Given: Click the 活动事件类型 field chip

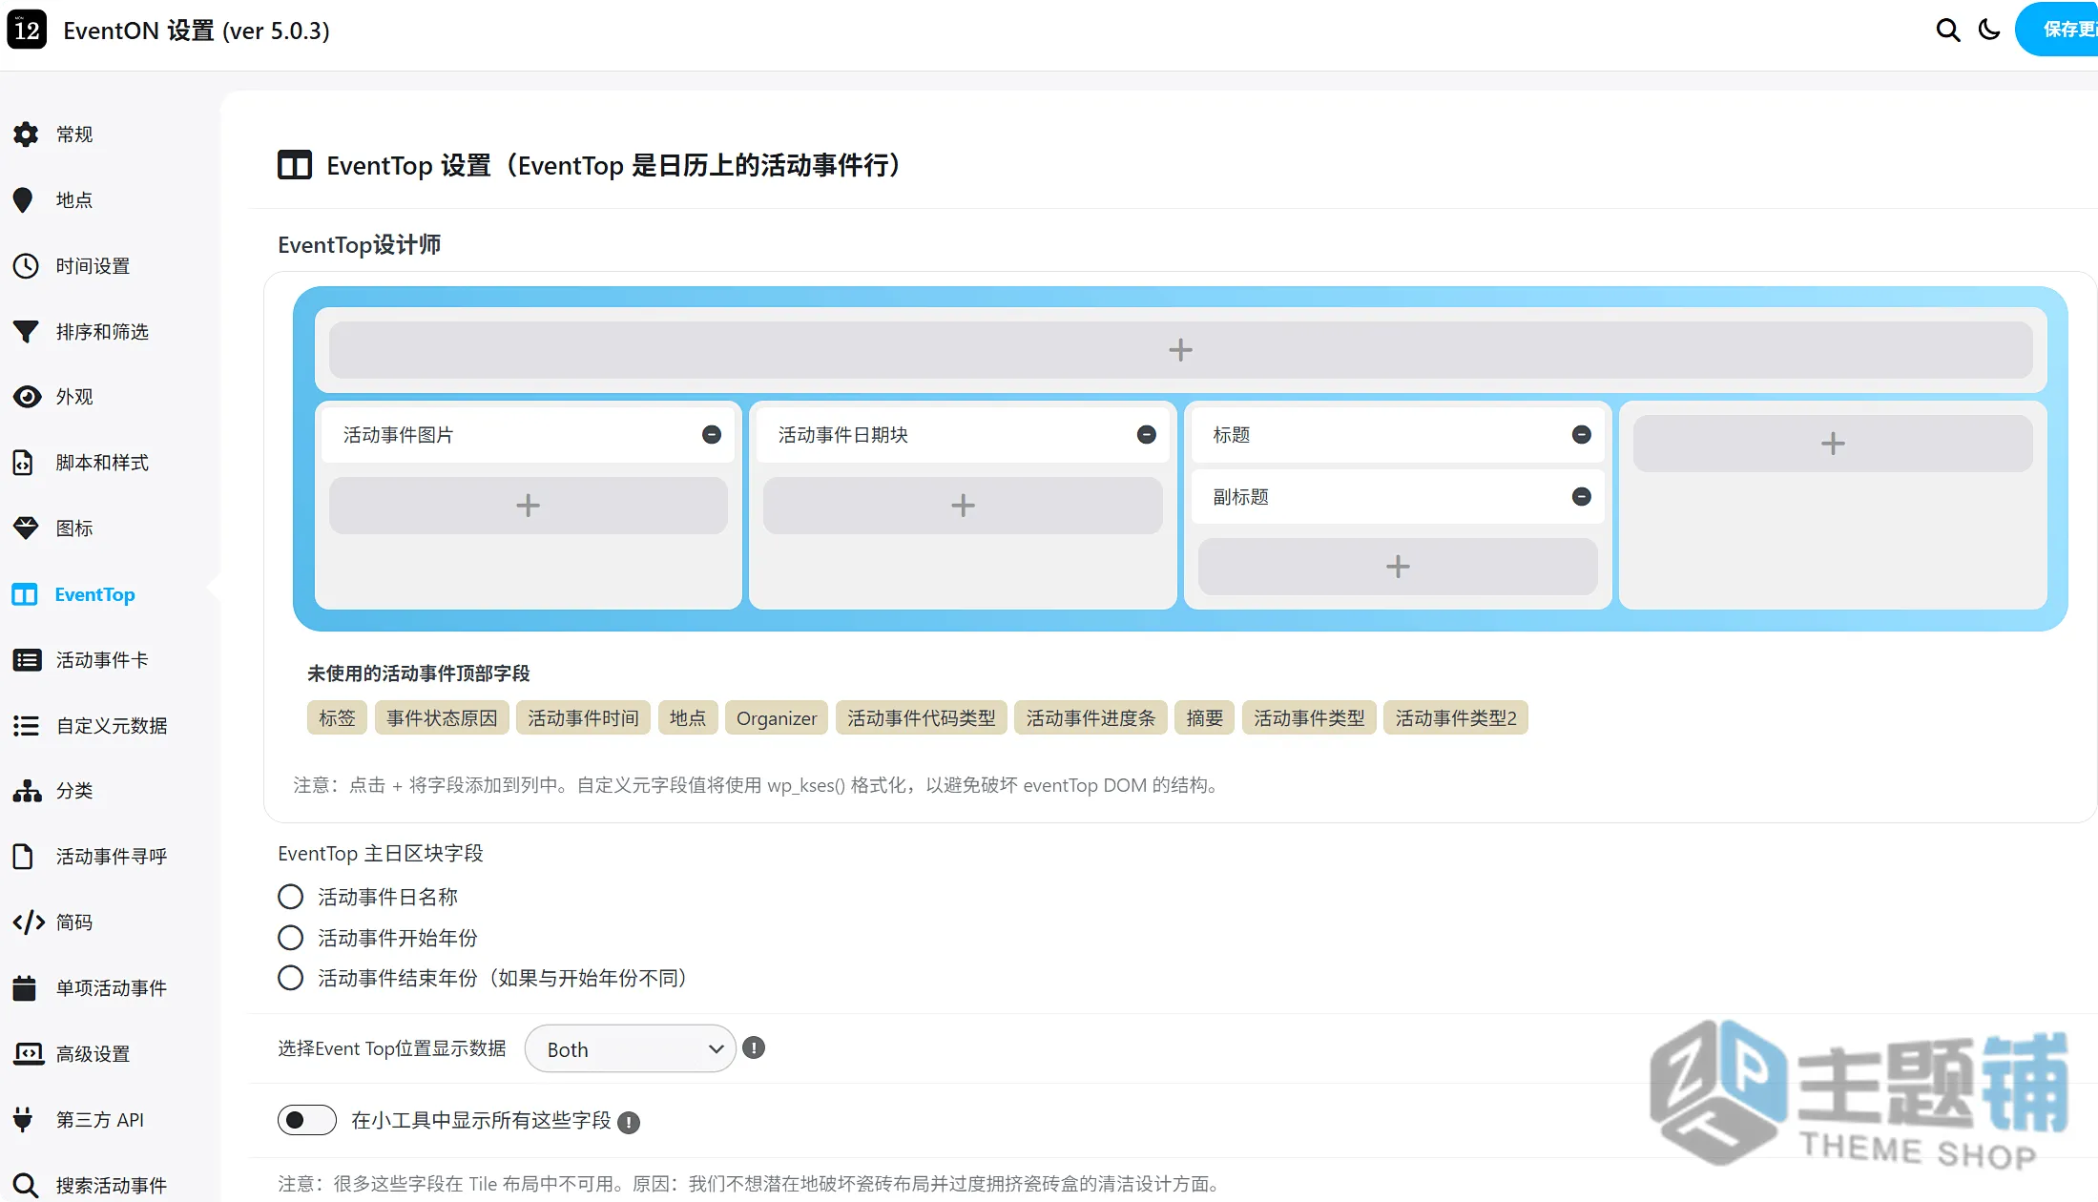Looking at the screenshot, I should [1309, 718].
